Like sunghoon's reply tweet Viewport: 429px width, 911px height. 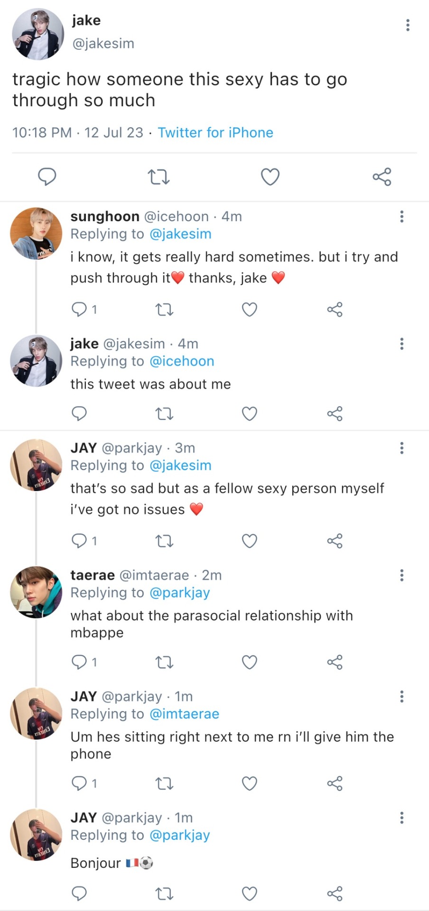[250, 309]
